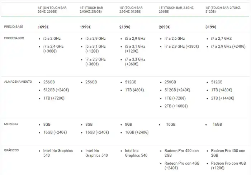Select the Gráficos row label
251x175 pixels.
(12, 150)
